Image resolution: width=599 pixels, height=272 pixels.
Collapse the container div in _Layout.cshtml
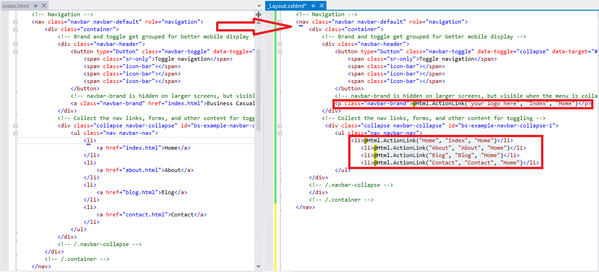280,29
